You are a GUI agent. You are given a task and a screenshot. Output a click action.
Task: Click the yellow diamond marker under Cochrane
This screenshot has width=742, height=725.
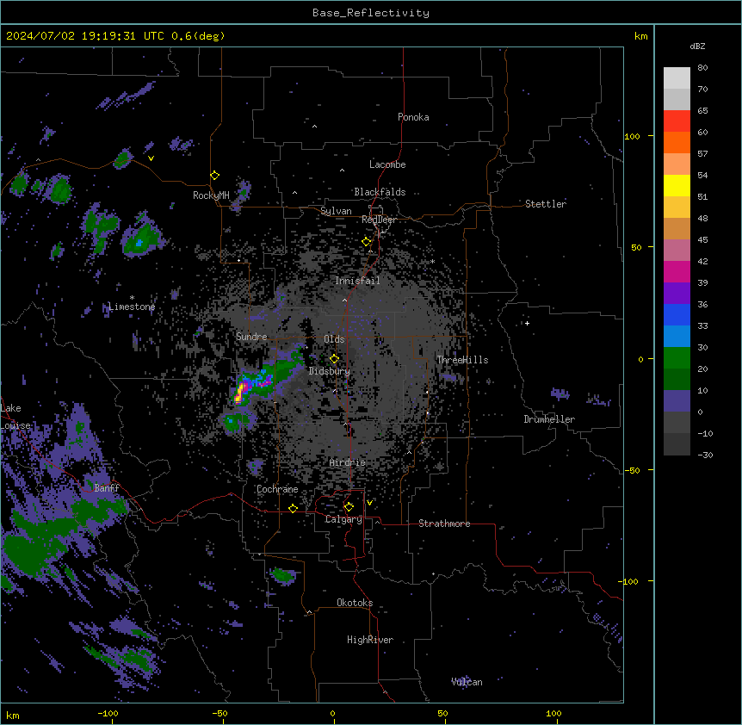[293, 508]
